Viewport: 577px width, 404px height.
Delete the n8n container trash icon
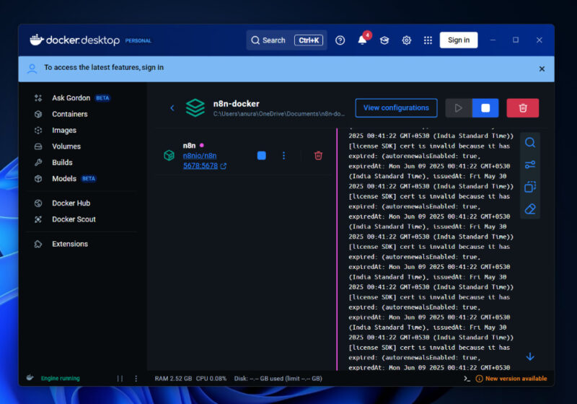pos(318,156)
